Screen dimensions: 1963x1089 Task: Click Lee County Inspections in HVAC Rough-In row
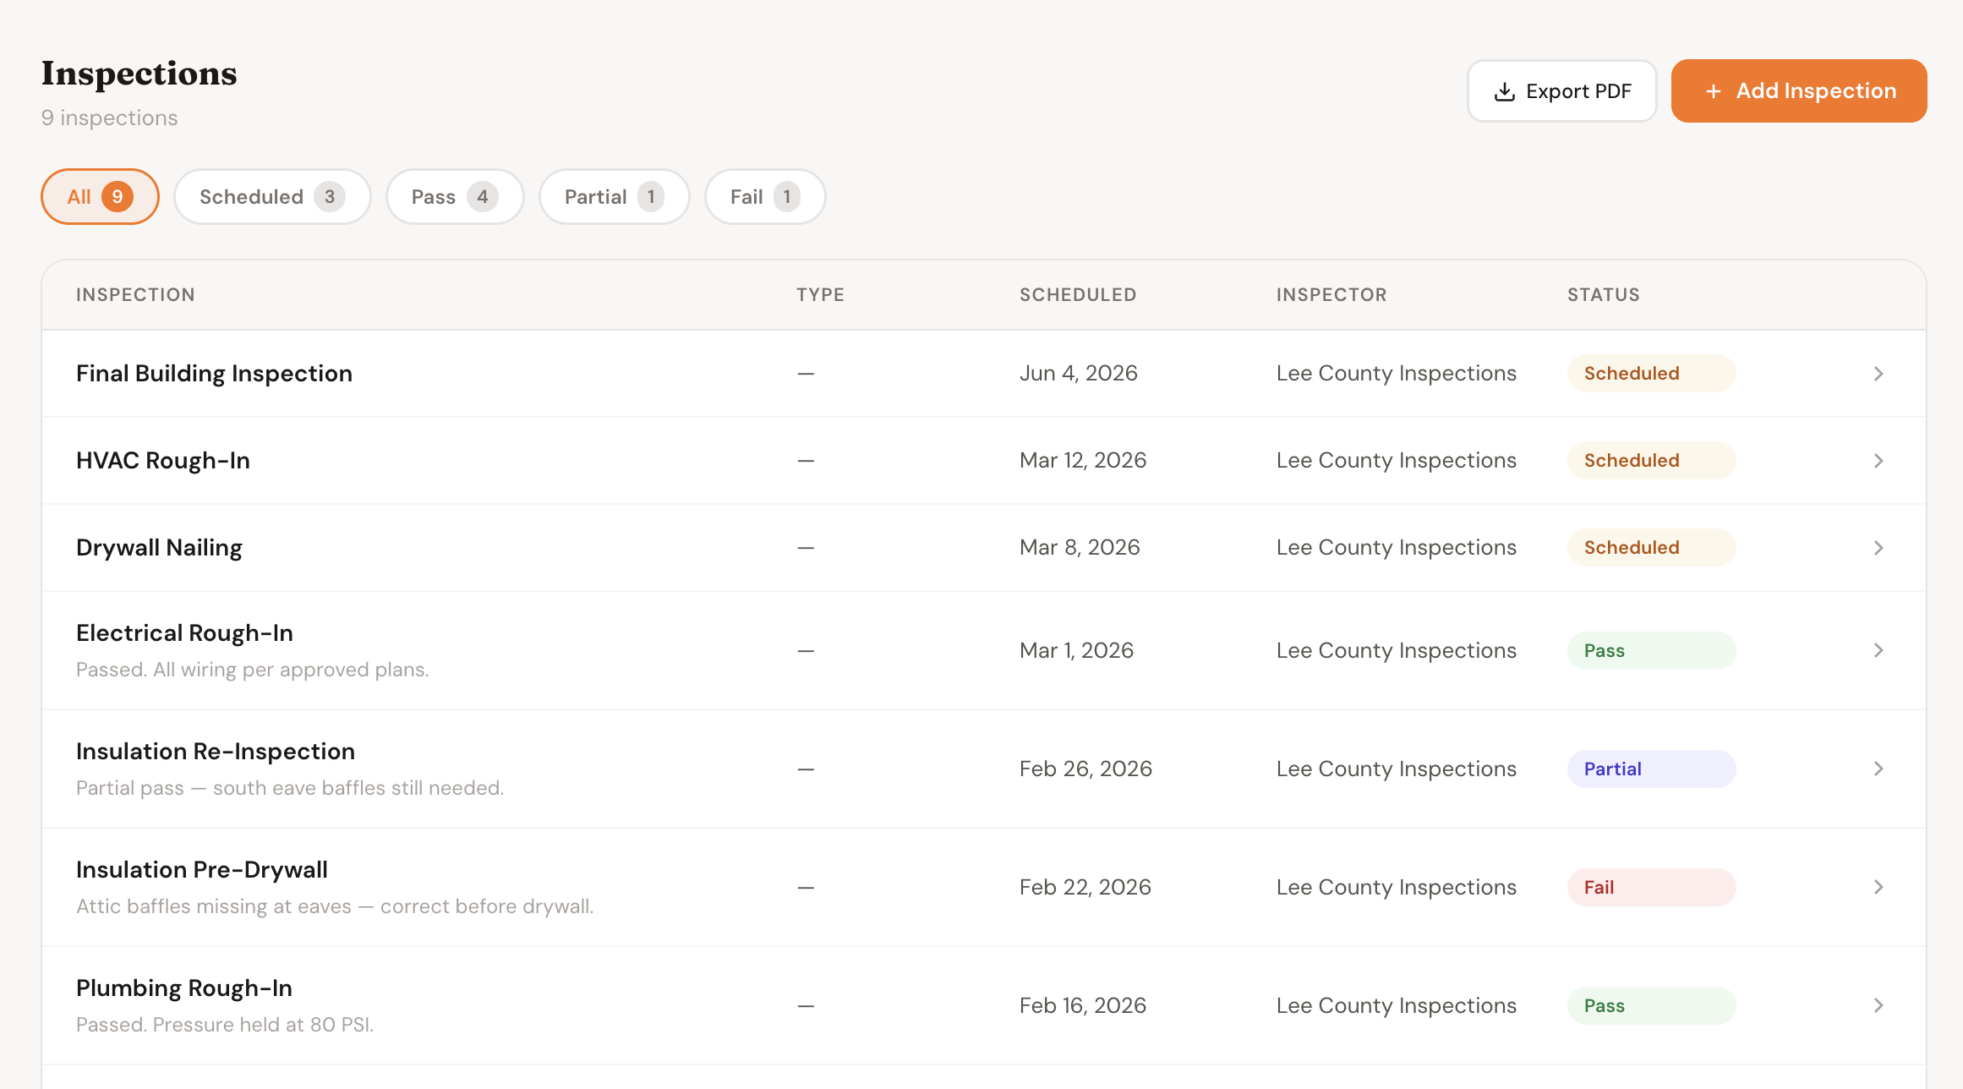1397,461
